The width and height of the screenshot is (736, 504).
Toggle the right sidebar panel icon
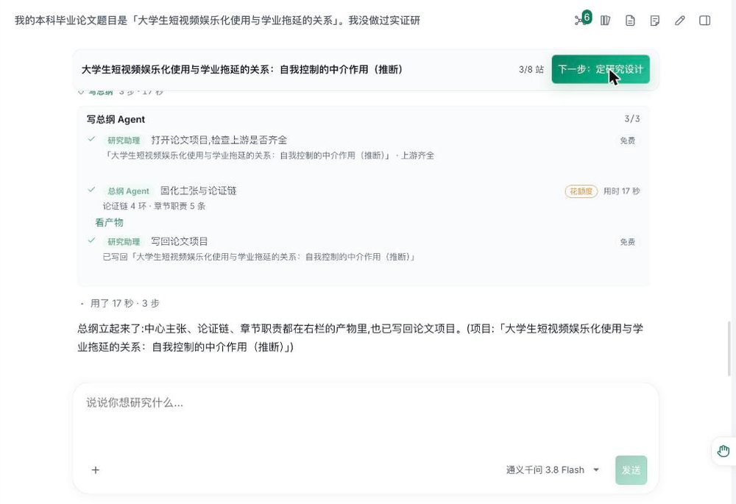(x=704, y=20)
